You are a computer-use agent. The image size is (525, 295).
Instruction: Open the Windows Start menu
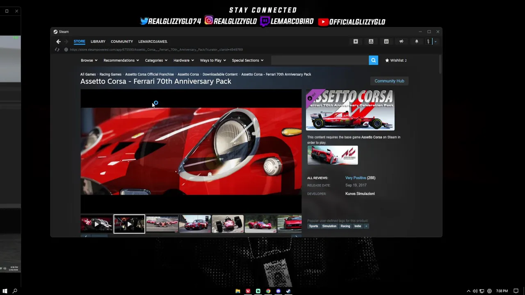tap(5, 291)
